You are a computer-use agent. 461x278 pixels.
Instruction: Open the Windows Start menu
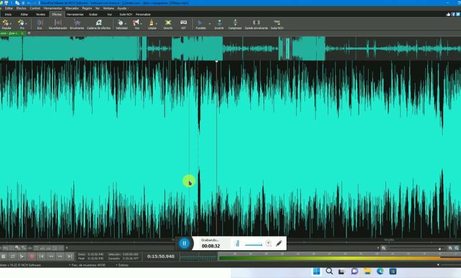click(x=316, y=271)
